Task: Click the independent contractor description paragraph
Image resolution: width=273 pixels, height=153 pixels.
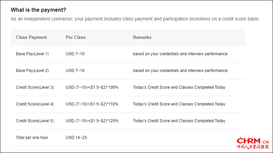Action: pyautogui.click(x=135, y=19)
